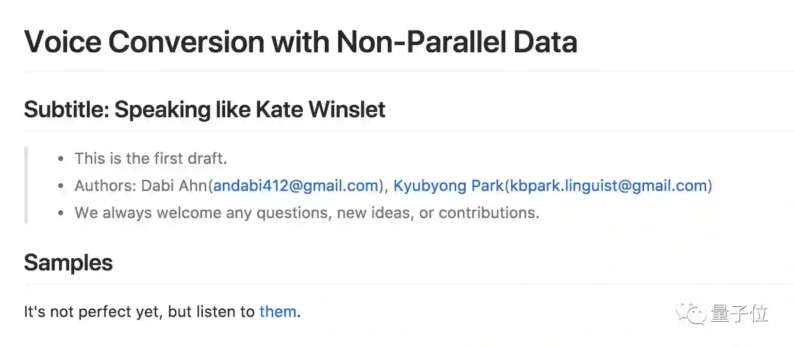This screenshot has height=348, width=794.
Task: Click the "Samples" section heading
Action: (x=68, y=263)
